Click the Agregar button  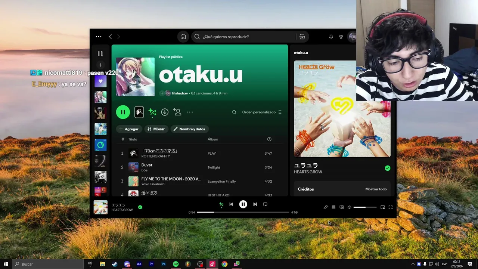(x=128, y=129)
